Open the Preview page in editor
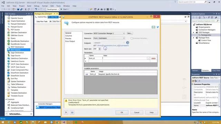This screenshot has height=124, width=221. (68, 39)
